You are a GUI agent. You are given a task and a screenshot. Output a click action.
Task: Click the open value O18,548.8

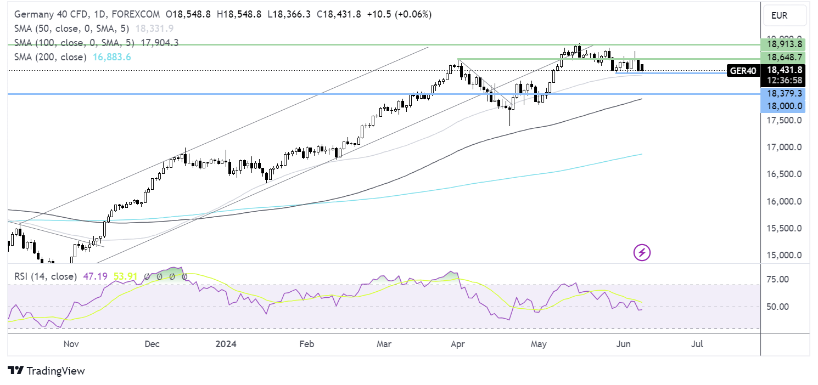tap(189, 14)
